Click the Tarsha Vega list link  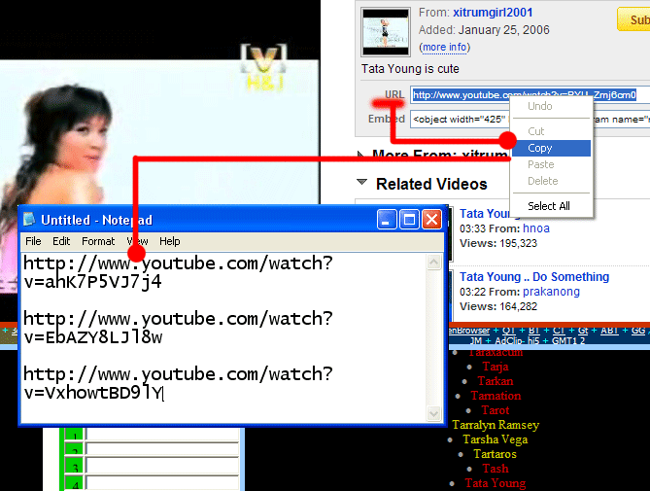click(x=496, y=439)
